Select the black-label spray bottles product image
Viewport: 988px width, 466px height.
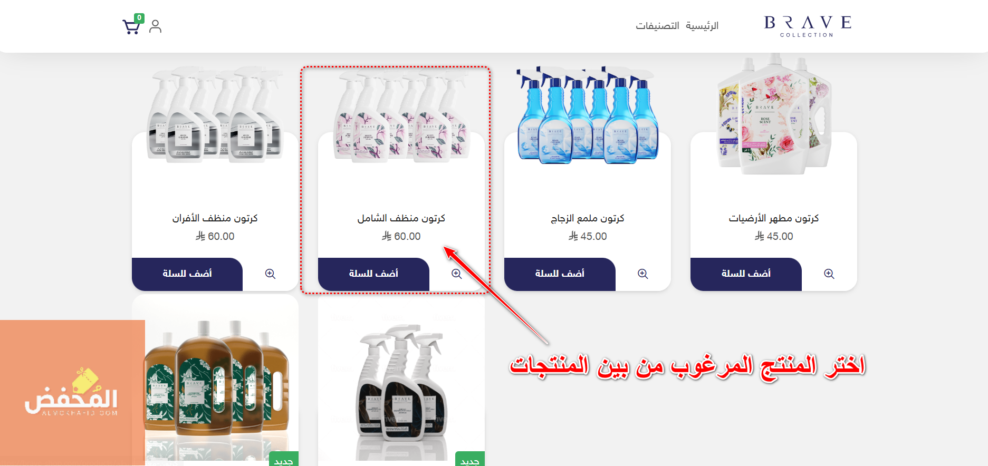click(x=401, y=382)
